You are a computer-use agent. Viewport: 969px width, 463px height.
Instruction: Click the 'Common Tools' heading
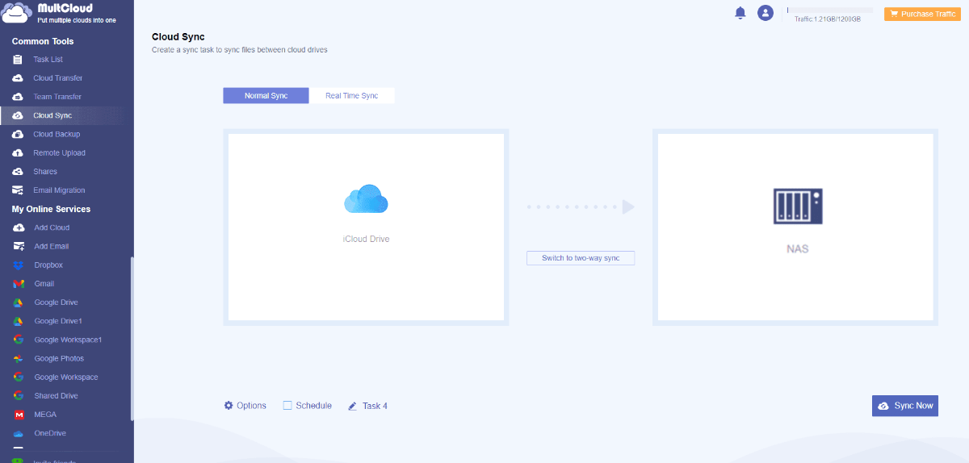click(43, 41)
